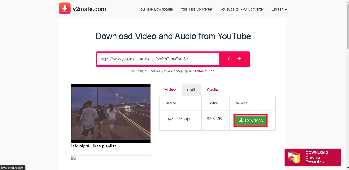
Task: Click the Chrome Web Store icon in banner
Action: pyautogui.click(x=294, y=158)
